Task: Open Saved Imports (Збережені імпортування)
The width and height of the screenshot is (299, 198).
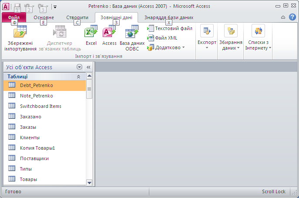Action: click(x=20, y=37)
